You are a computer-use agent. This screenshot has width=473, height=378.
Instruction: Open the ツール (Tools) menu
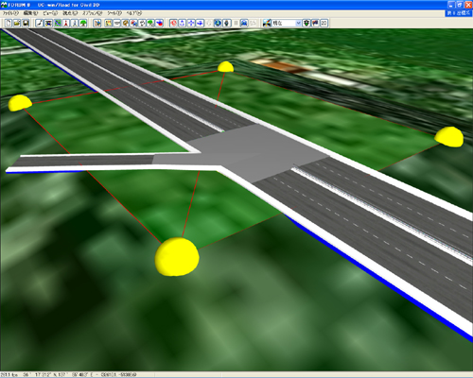[x=114, y=13]
